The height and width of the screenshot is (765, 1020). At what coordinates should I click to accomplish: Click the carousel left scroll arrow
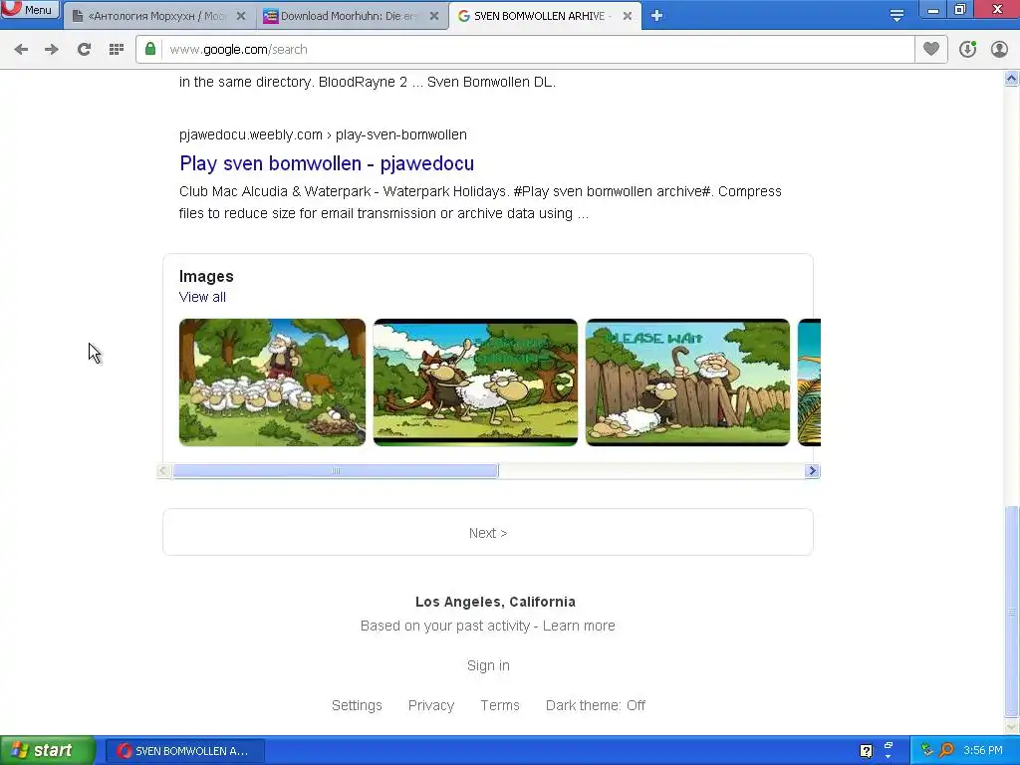pyautogui.click(x=164, y=471)
